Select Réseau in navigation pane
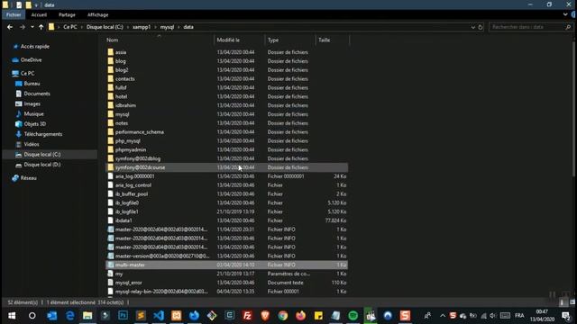Screen dimensions: 577x324 (x=28, y=178)
